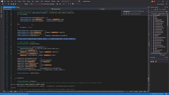Click the notifications icon in status bar

click(167, 94)
